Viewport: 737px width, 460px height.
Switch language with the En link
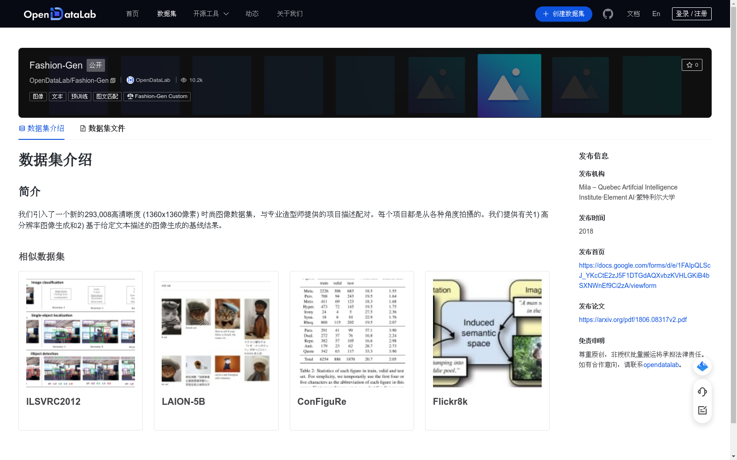pyautogui.click(x=656, y=14)
